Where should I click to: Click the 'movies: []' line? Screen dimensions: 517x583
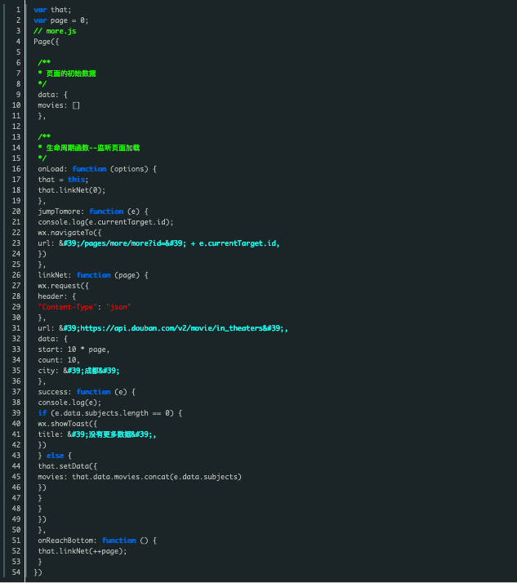[x=59, y=105]
